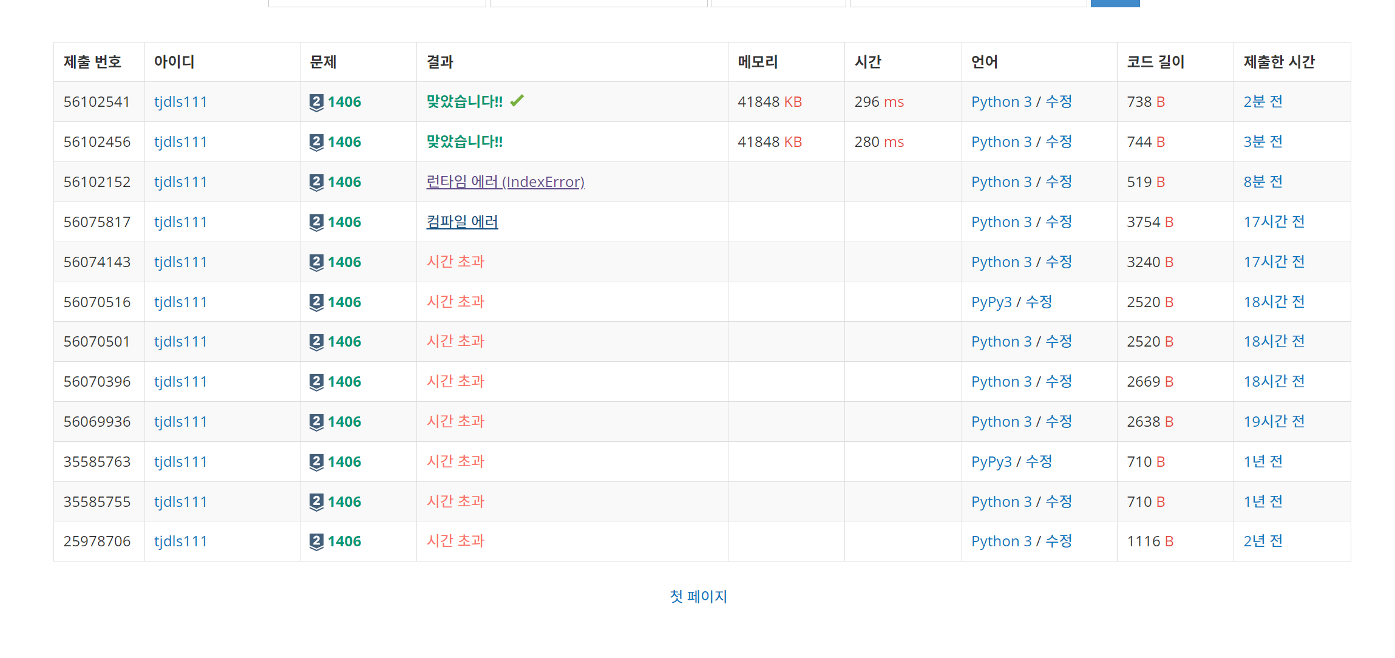Screen dimensions: 1395x658
Task: Open 런타임 에러 (IndexError) result link
Action: pos(505,182)
